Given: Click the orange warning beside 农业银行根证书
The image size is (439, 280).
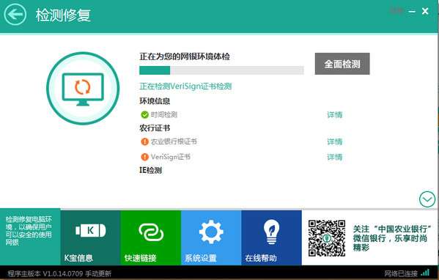Looking at the screenshot, I should [144, 141].
